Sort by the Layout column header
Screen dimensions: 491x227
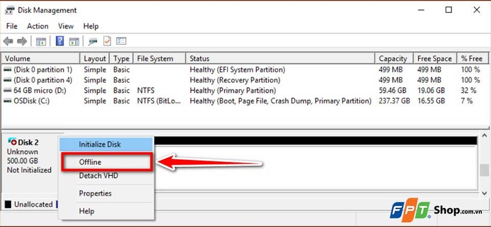tap(95, 58)
